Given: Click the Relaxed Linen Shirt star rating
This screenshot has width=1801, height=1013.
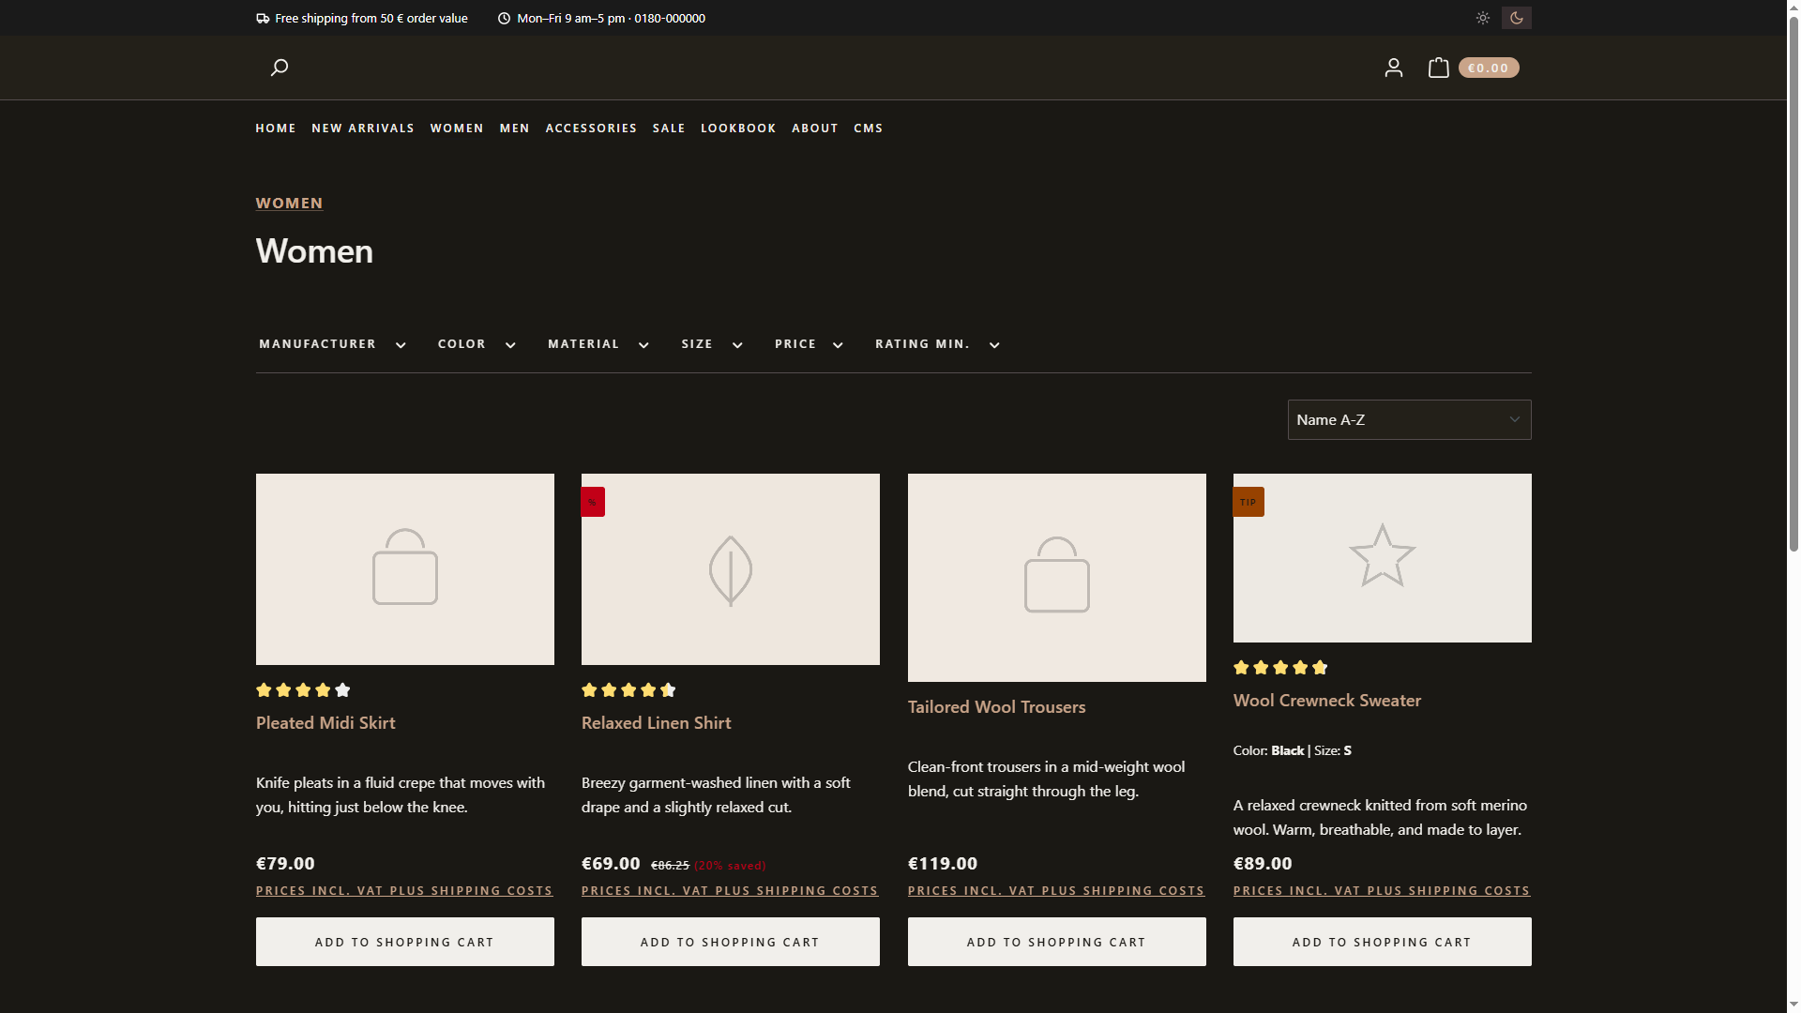Looking at the screenshot, I should coord(628,690).
